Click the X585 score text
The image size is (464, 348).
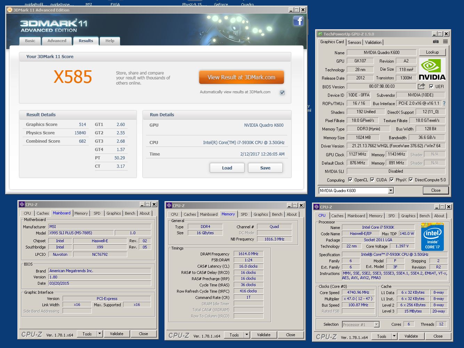[x=73, y=77]
